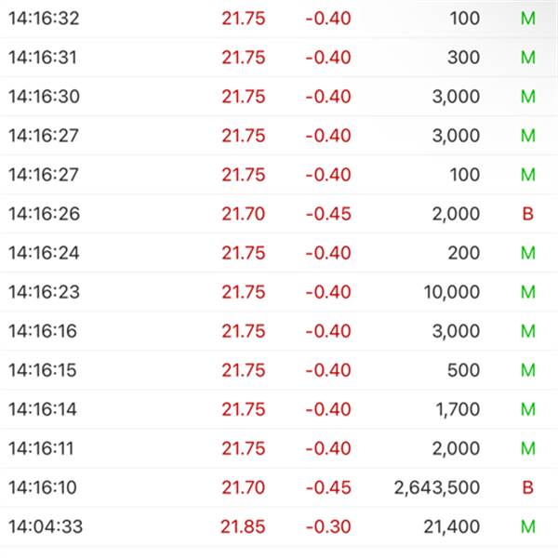
Task: Click the B flag for 14:16:26 trade
Action: (528, 214)
